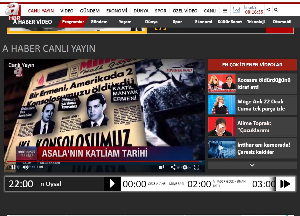Viewport: 300px width, 216px height.
Task: Select the Spor tab in video bar
Action: point(177,22)
